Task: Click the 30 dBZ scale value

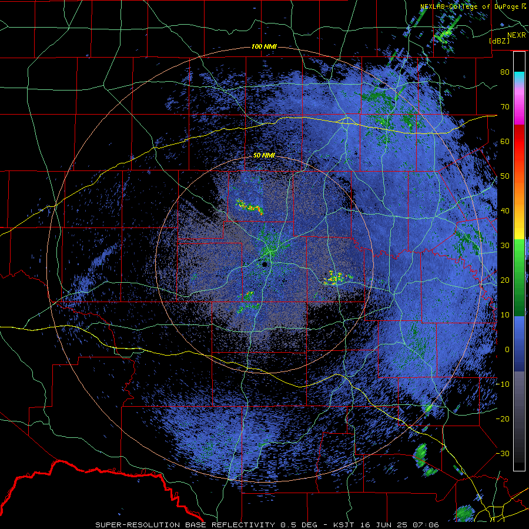Action: point(505,246)
